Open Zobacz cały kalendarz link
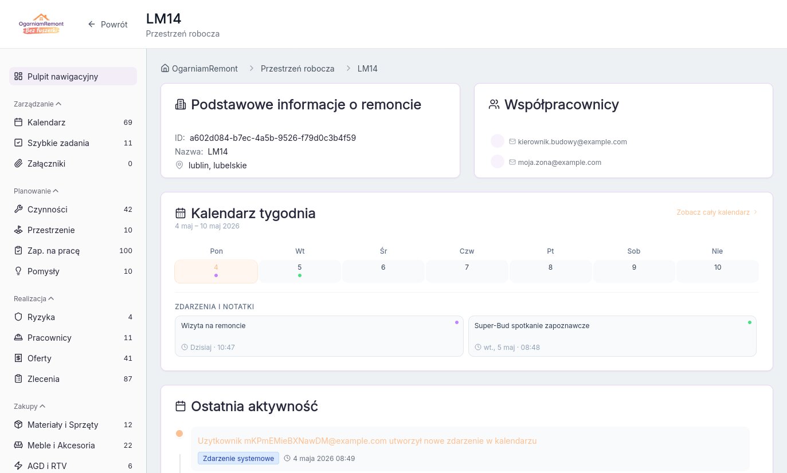 pos(717,212)
